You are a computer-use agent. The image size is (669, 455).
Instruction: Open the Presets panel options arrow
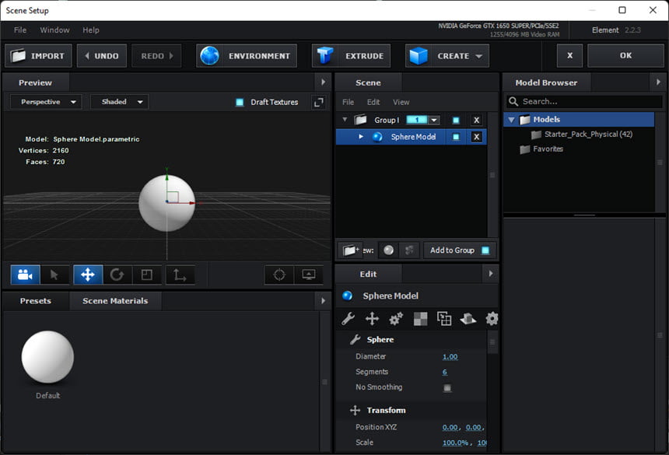coord(323,301)
